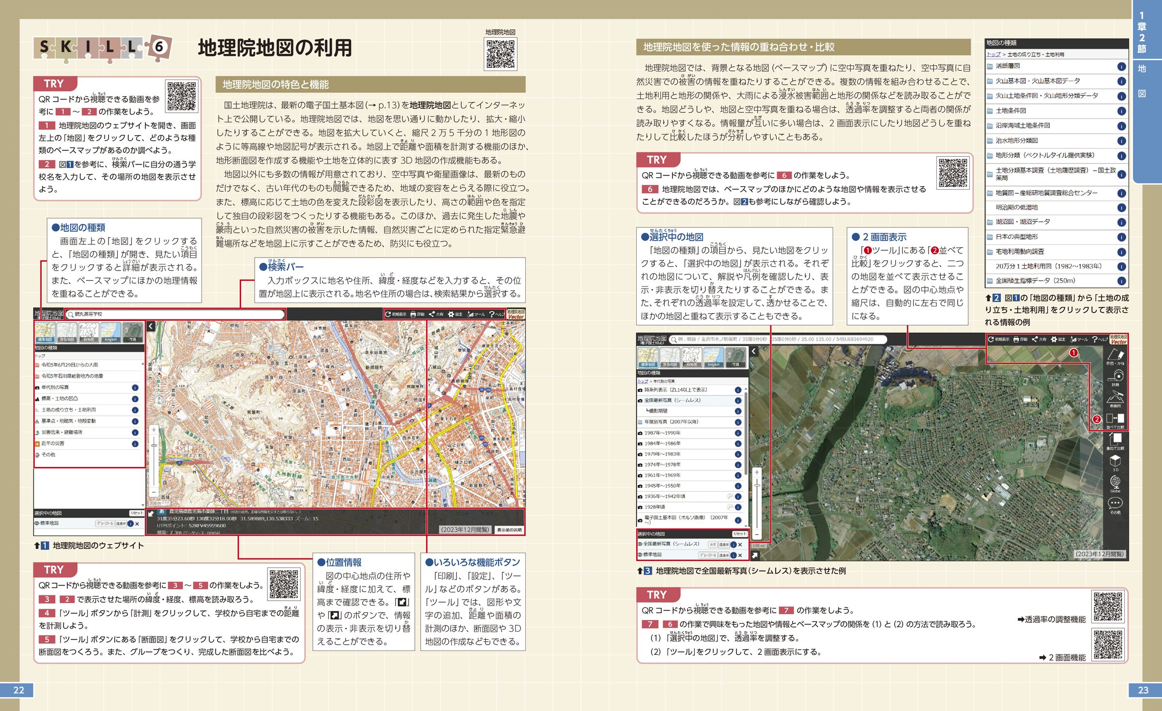Select 20万分1土地利用図（1982～1983年） row
The image size is (1162, 711).
pyautogui.click(x=1056, y=266)
